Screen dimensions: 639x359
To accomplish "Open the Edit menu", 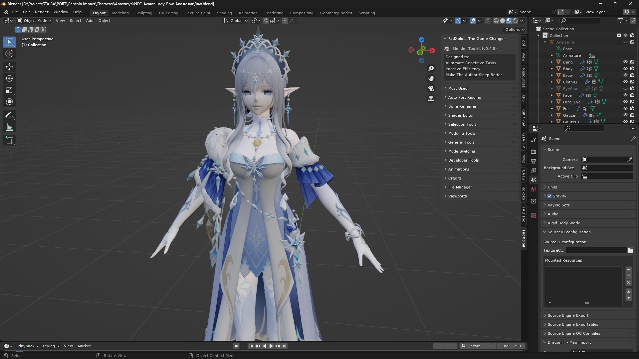I will coord(26,12).
